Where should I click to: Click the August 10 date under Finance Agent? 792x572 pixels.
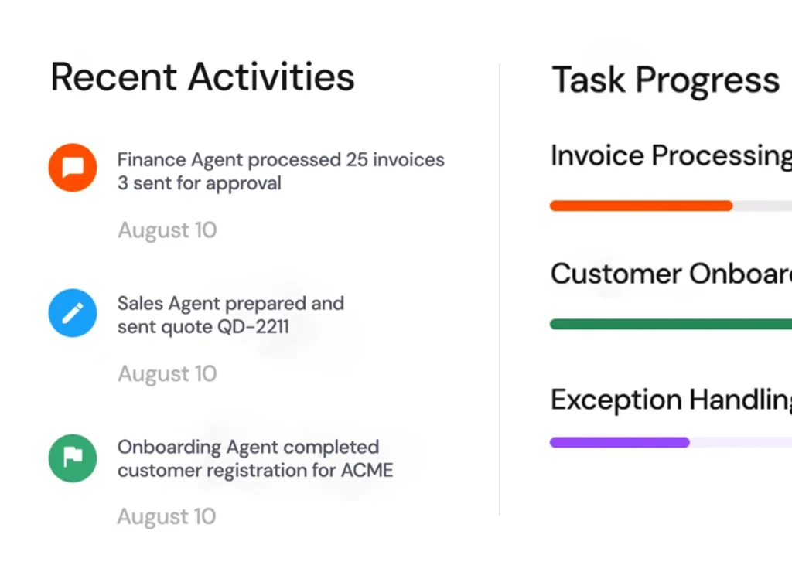pos(167,230)
